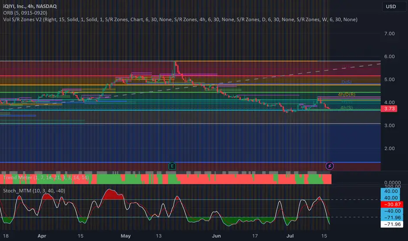
Task: Select the Stoch_MTM (10, 3, 40, -40) label
Action: (x=34, y=191)
